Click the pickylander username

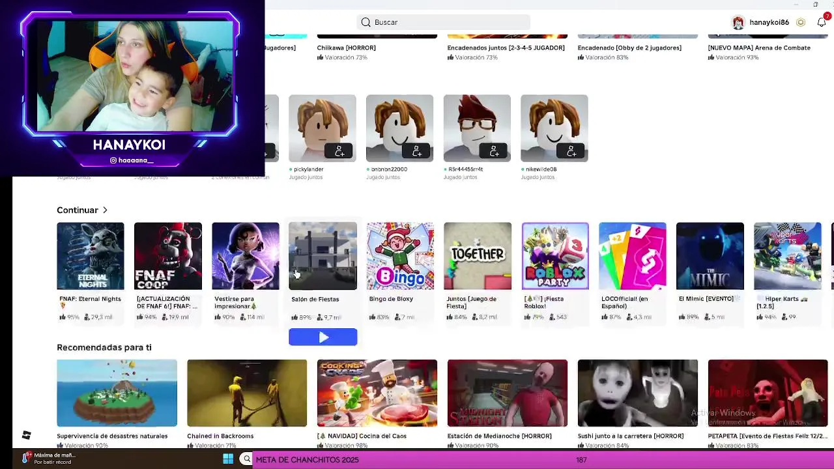pyautogui.click(x=309, y=169)
